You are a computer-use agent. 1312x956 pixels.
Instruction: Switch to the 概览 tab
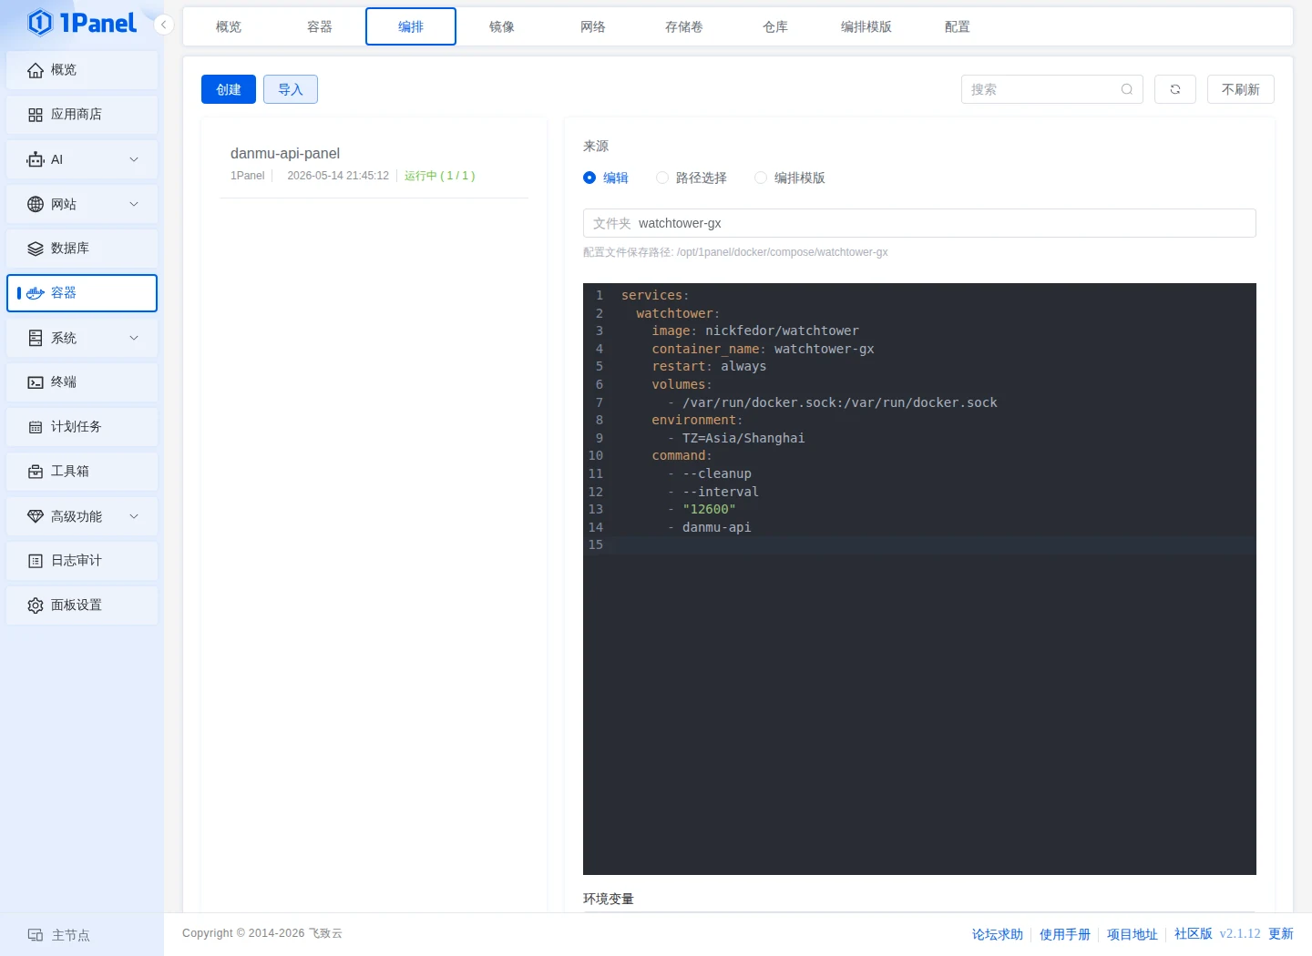229,26
